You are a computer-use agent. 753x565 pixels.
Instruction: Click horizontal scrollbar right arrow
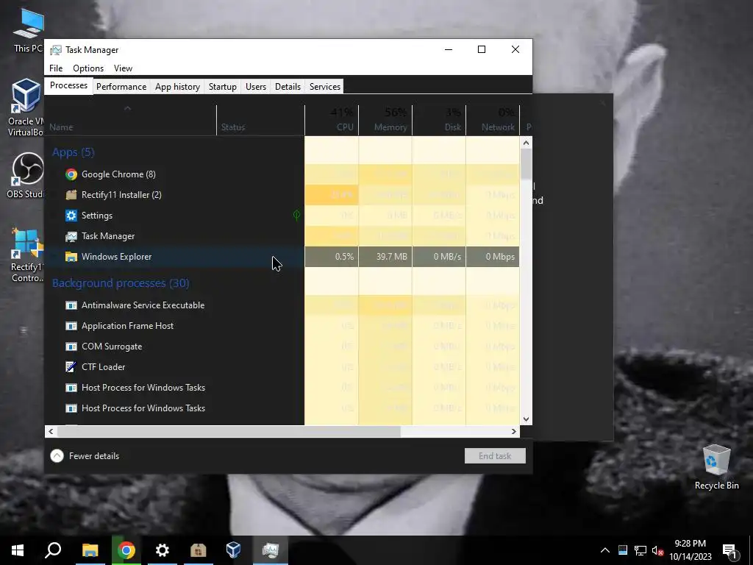pos(514,431)
